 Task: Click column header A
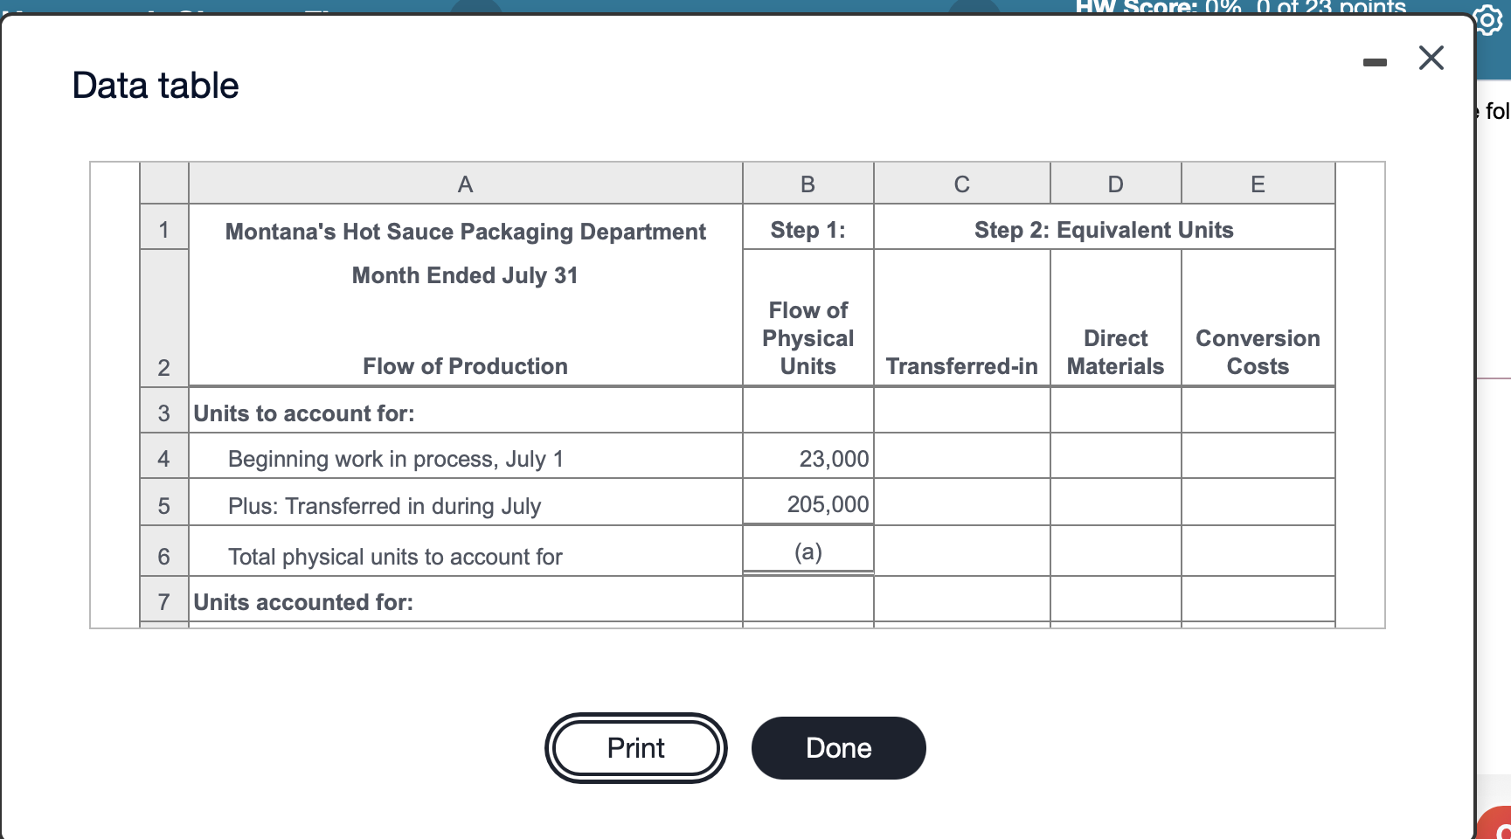coord(464,184)
